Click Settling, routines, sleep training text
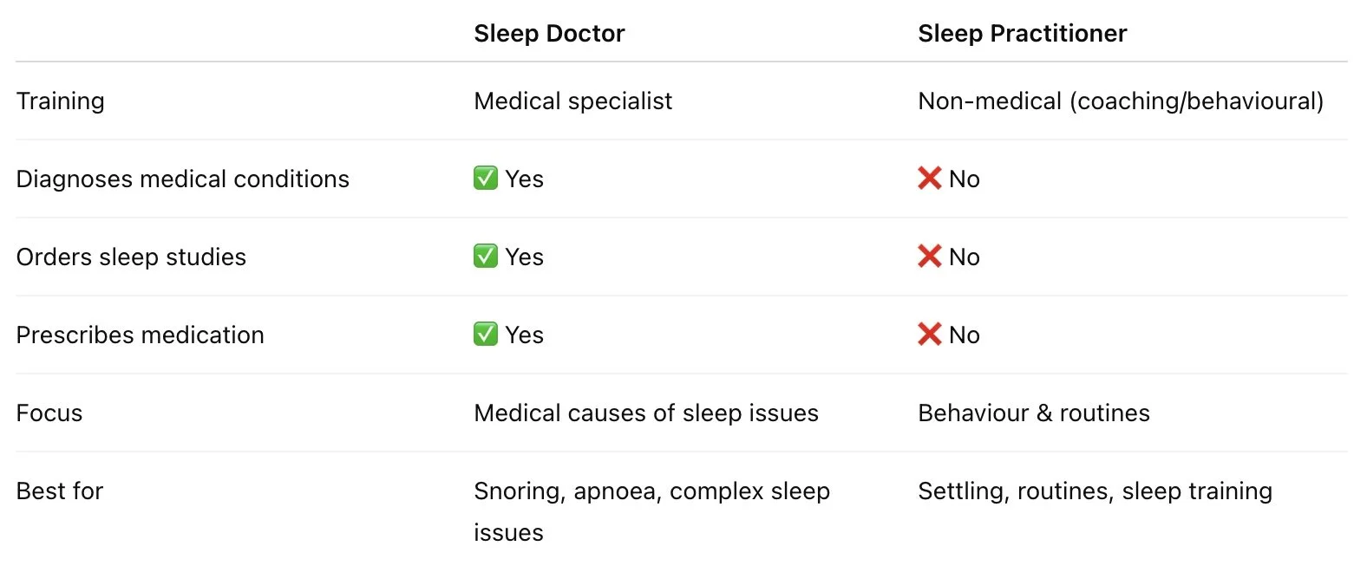1367x572 pixels. (1095, 491)
